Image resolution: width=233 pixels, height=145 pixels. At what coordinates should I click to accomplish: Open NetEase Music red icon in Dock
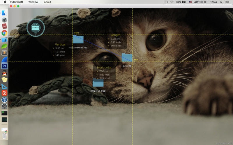pyautogui.click(x=4, y=93)
